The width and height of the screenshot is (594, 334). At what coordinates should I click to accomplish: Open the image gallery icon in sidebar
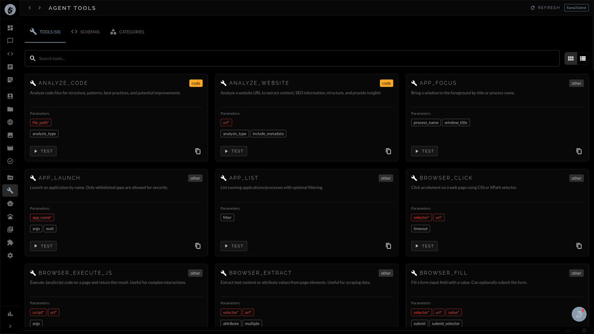click(10, 135)
